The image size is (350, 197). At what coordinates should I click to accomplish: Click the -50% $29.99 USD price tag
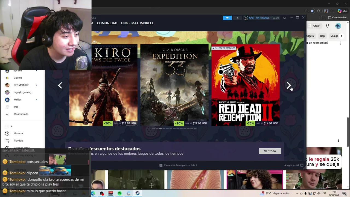pos(120,123)
